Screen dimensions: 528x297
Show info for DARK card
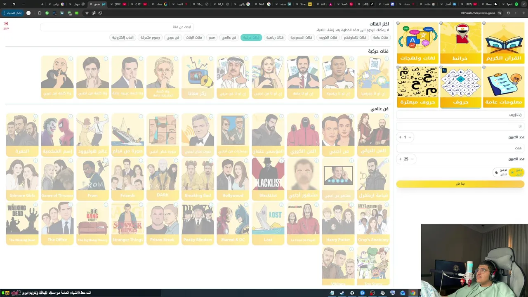176,160
